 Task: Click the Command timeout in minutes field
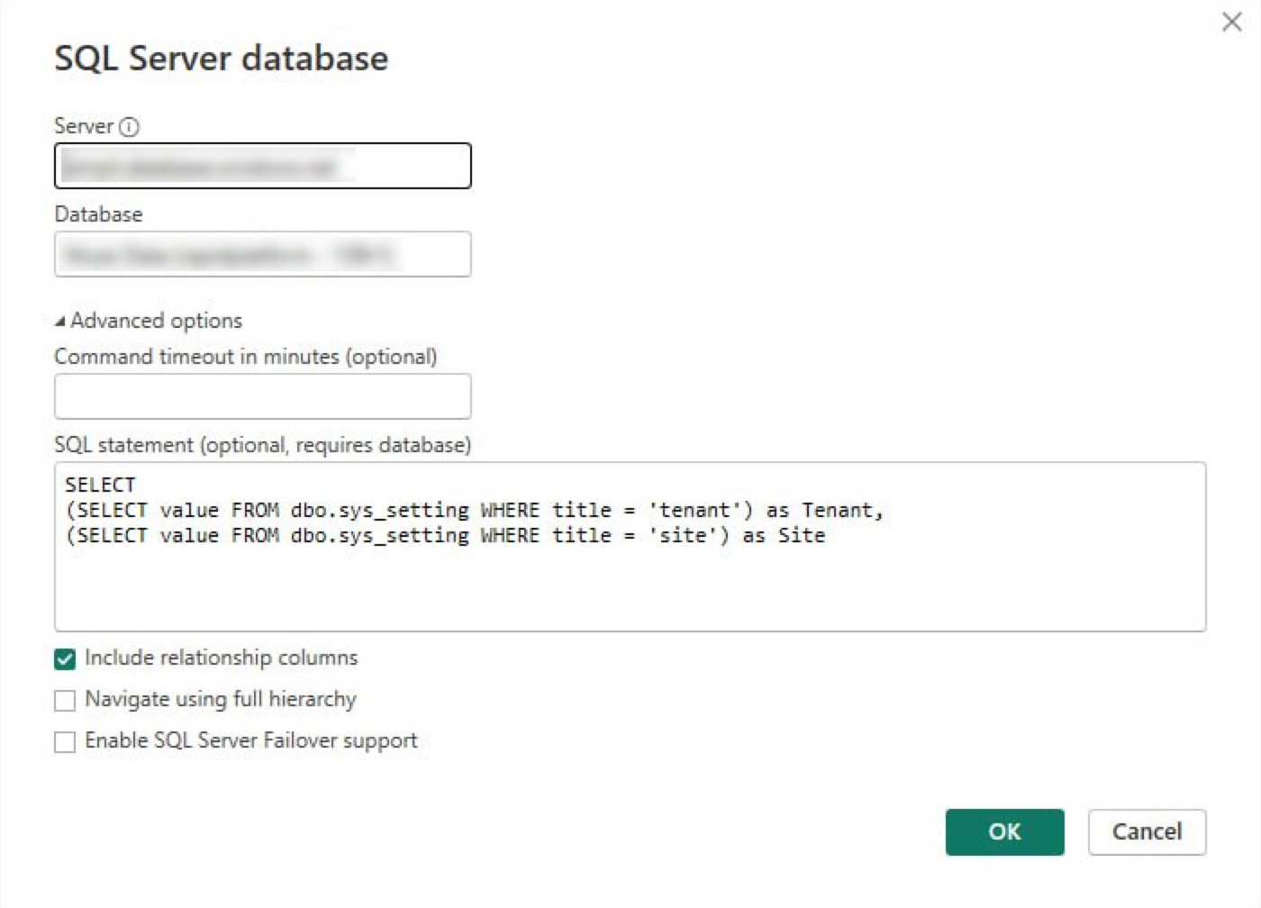[x=262, y=396]
